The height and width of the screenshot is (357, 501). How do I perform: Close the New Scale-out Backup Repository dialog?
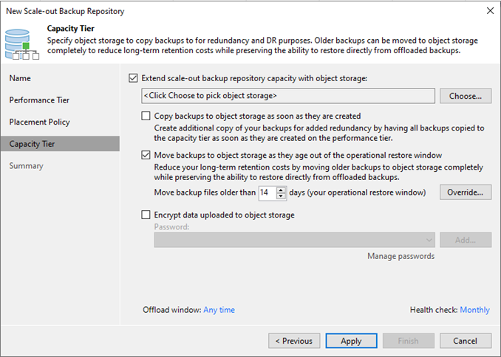[x=490, y=11]
